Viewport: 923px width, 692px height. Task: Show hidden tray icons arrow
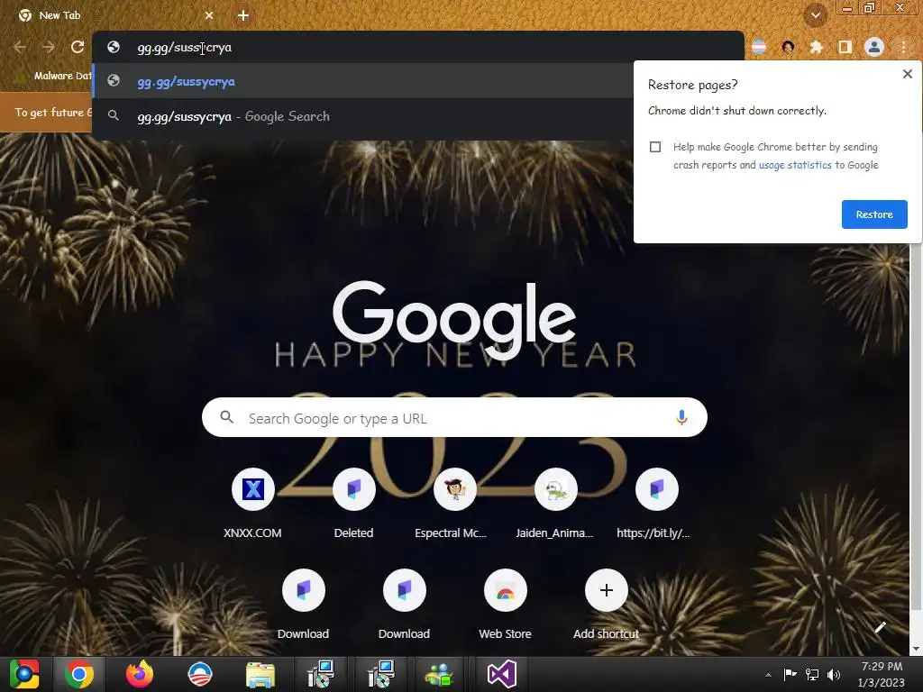(x=768, y=675)
